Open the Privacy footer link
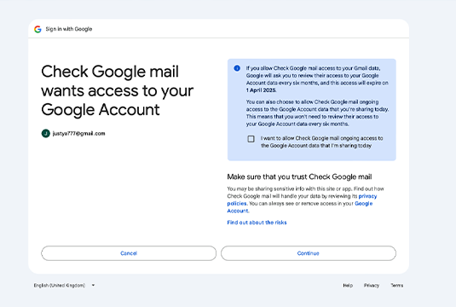456x307 pixels. point(372,285)
